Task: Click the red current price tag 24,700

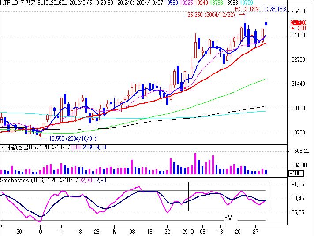Action: [x=298, y=22]
